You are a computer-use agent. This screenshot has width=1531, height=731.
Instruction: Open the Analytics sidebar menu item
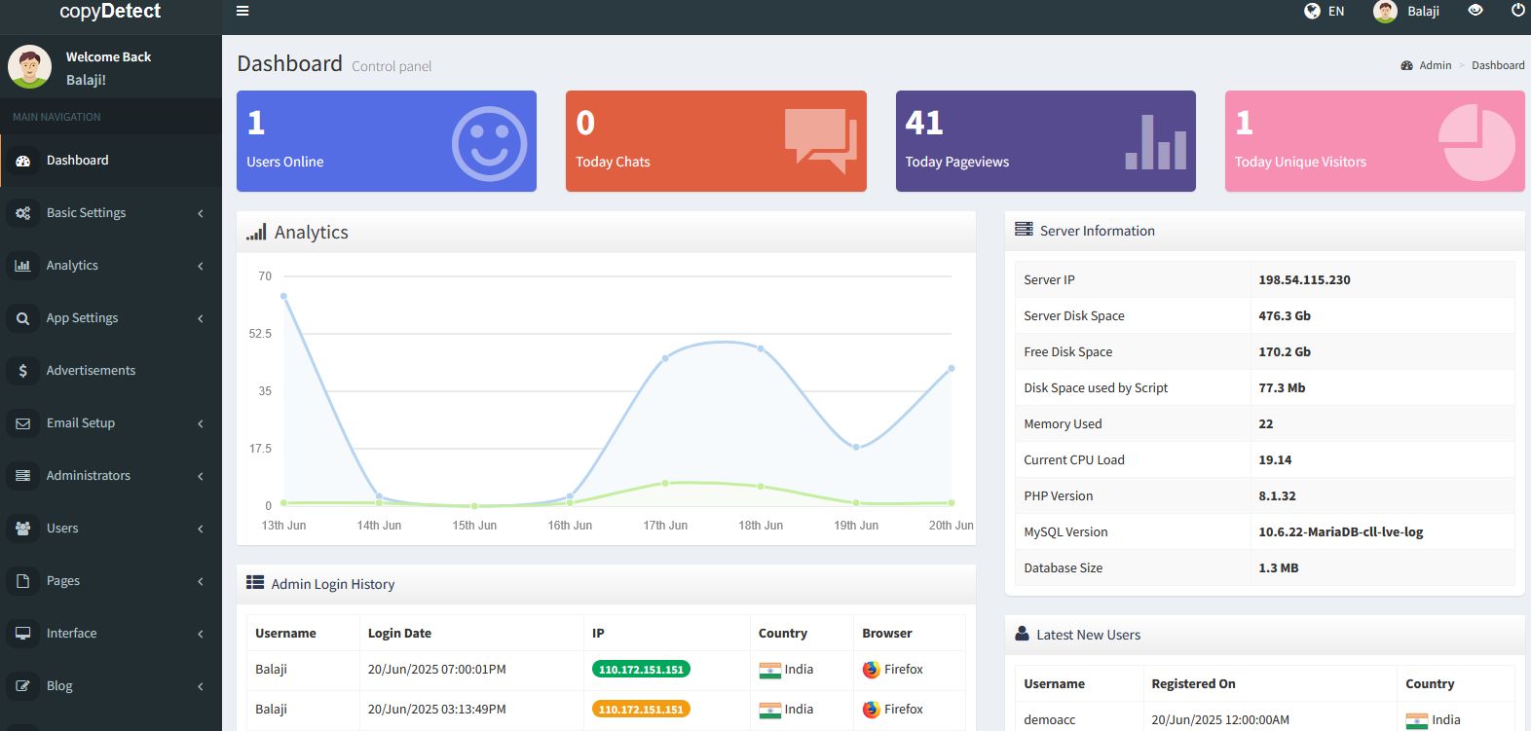[x=72, y=266]
